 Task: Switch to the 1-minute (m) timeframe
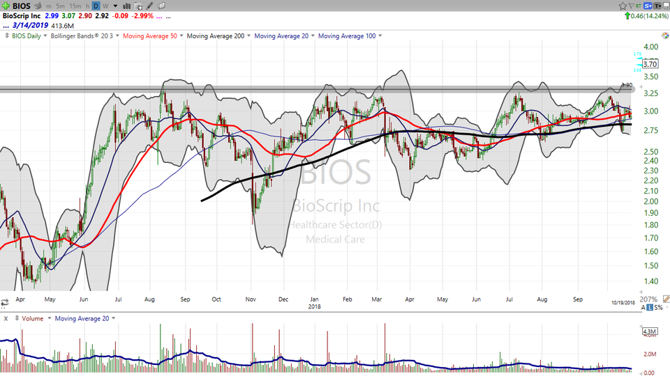point(49,6)
